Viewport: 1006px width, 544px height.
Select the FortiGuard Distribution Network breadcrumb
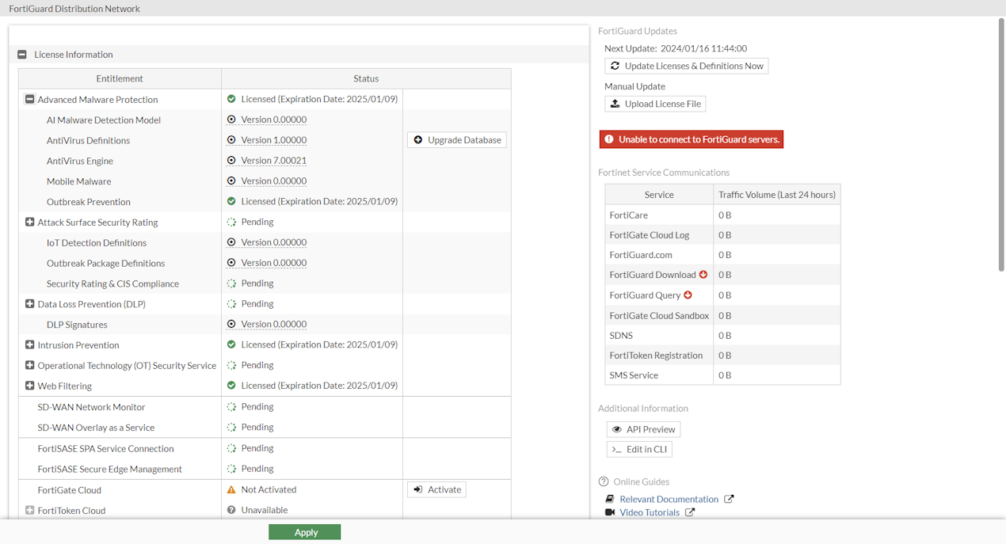tap(74, 8)
